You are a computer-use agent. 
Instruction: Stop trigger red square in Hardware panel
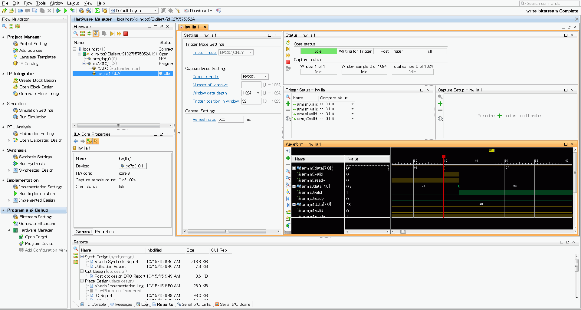(126, 34)
